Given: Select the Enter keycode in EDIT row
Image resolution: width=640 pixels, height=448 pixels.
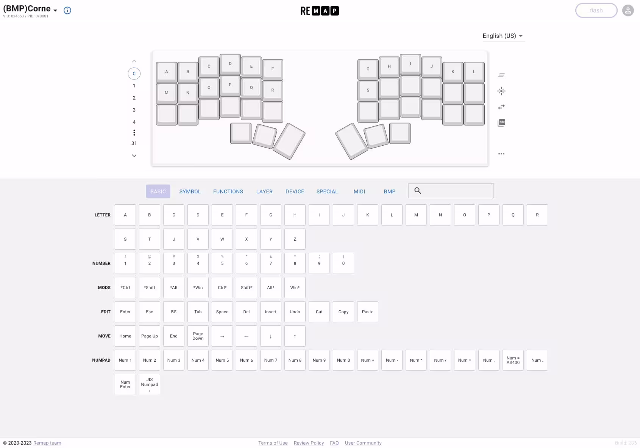Looking at the screenshot, I should (125, 312).
